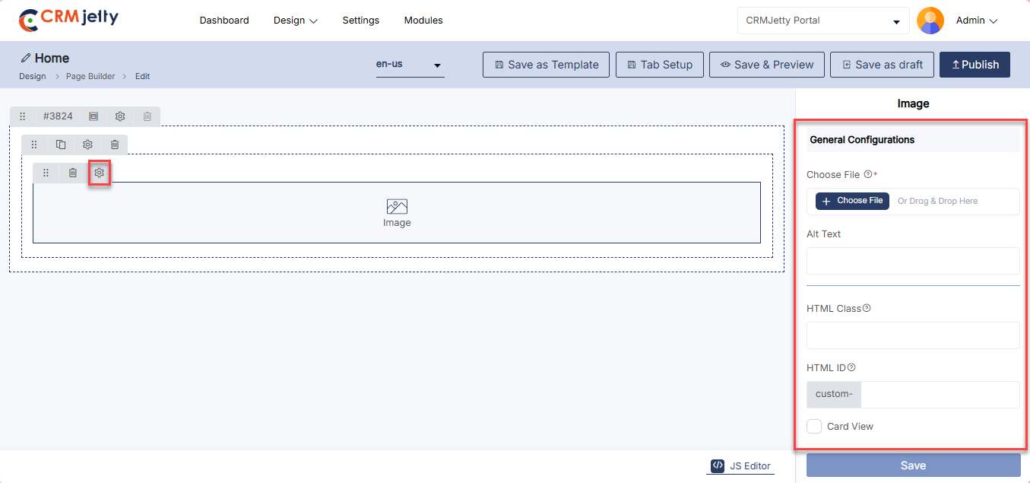Click Save & Preview button

pos(766,65)
